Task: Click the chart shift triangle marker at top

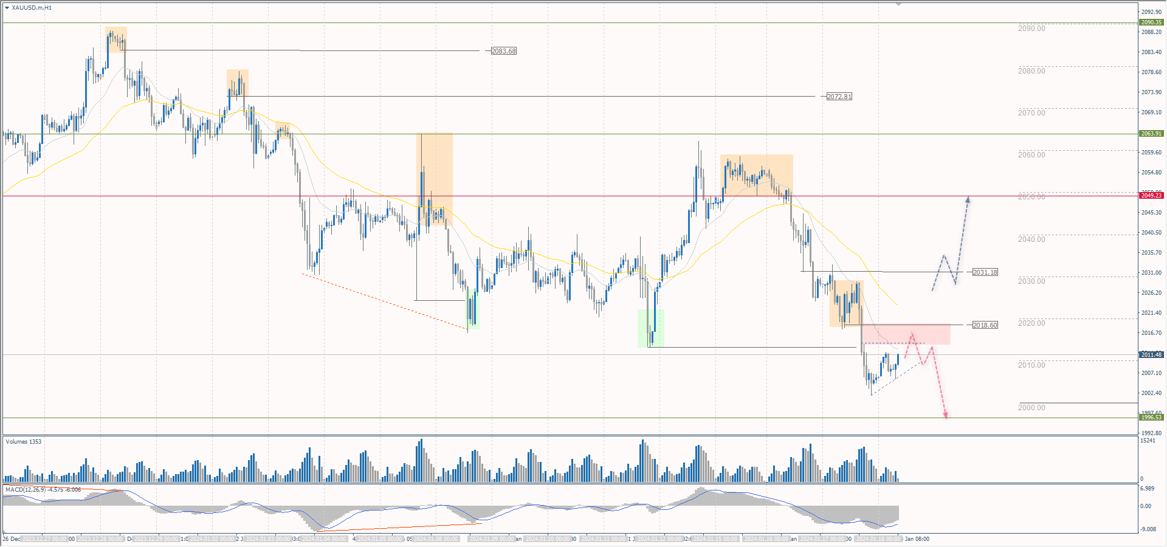Action: [898, 4]
